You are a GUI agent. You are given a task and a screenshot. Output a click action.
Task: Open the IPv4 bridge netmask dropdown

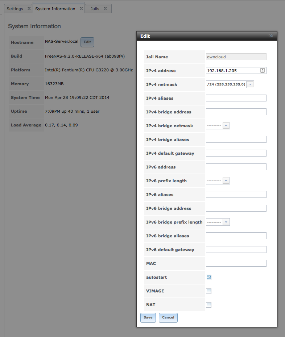[x=226, y=126]
